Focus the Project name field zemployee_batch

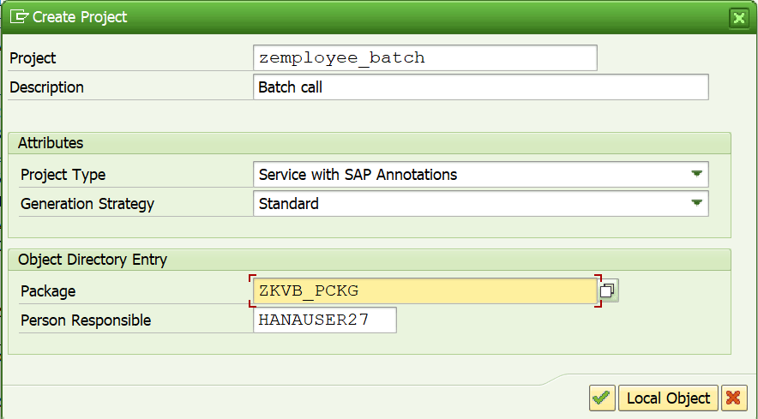[x=425, y=57]
